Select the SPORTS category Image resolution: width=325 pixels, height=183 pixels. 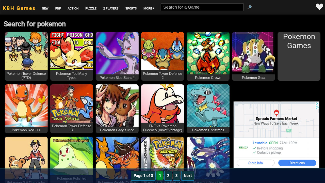pos(131,8)
